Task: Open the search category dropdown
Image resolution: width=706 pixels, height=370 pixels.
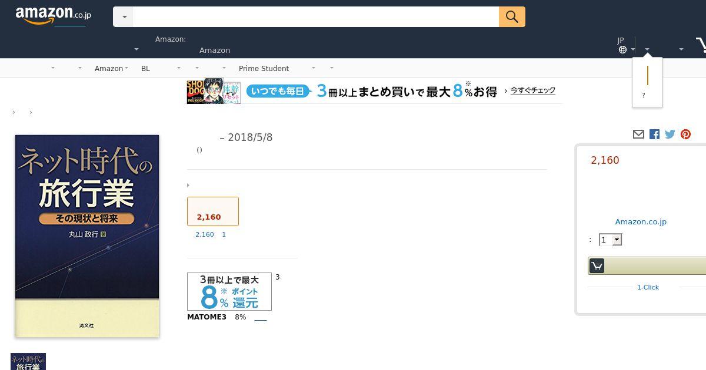Action: pos(123,17)
